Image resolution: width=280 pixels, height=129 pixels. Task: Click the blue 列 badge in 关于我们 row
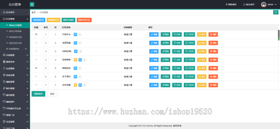click(x=75, y=77)
